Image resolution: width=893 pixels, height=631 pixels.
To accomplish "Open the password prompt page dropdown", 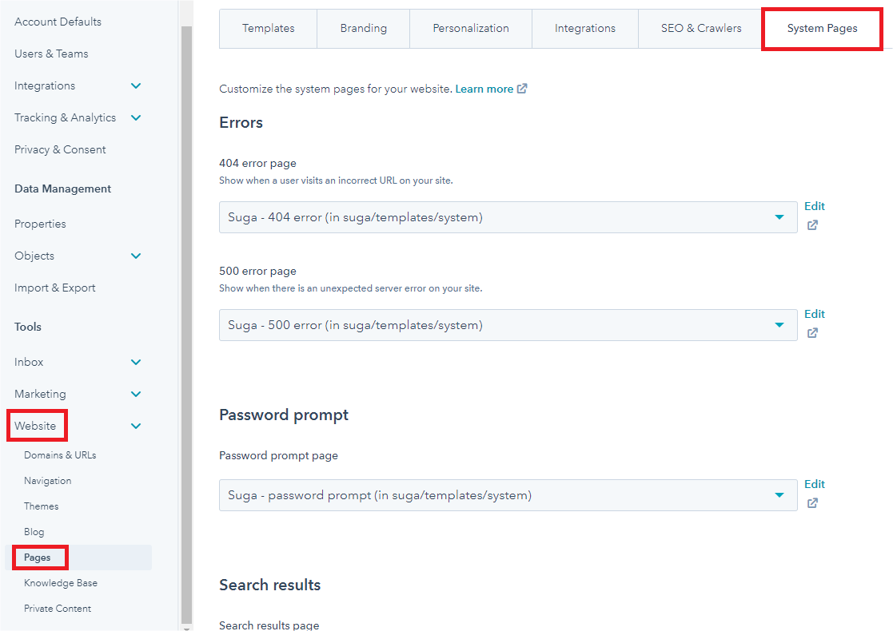I will [508, 495].
